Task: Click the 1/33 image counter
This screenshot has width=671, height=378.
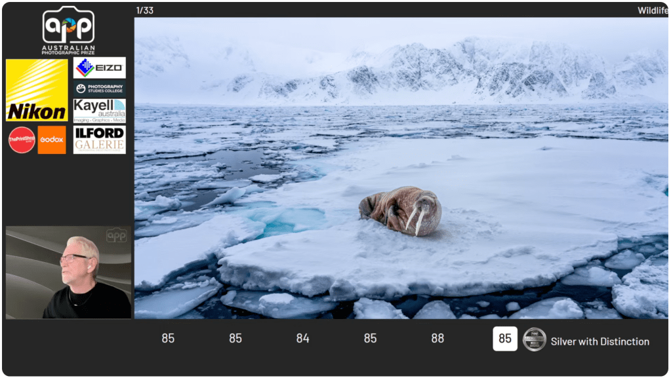Action: pos(144,10)
